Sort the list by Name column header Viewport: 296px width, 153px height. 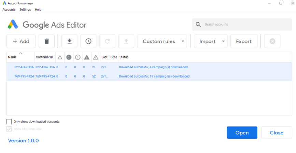pyautogui.click(x=12, y=57)
